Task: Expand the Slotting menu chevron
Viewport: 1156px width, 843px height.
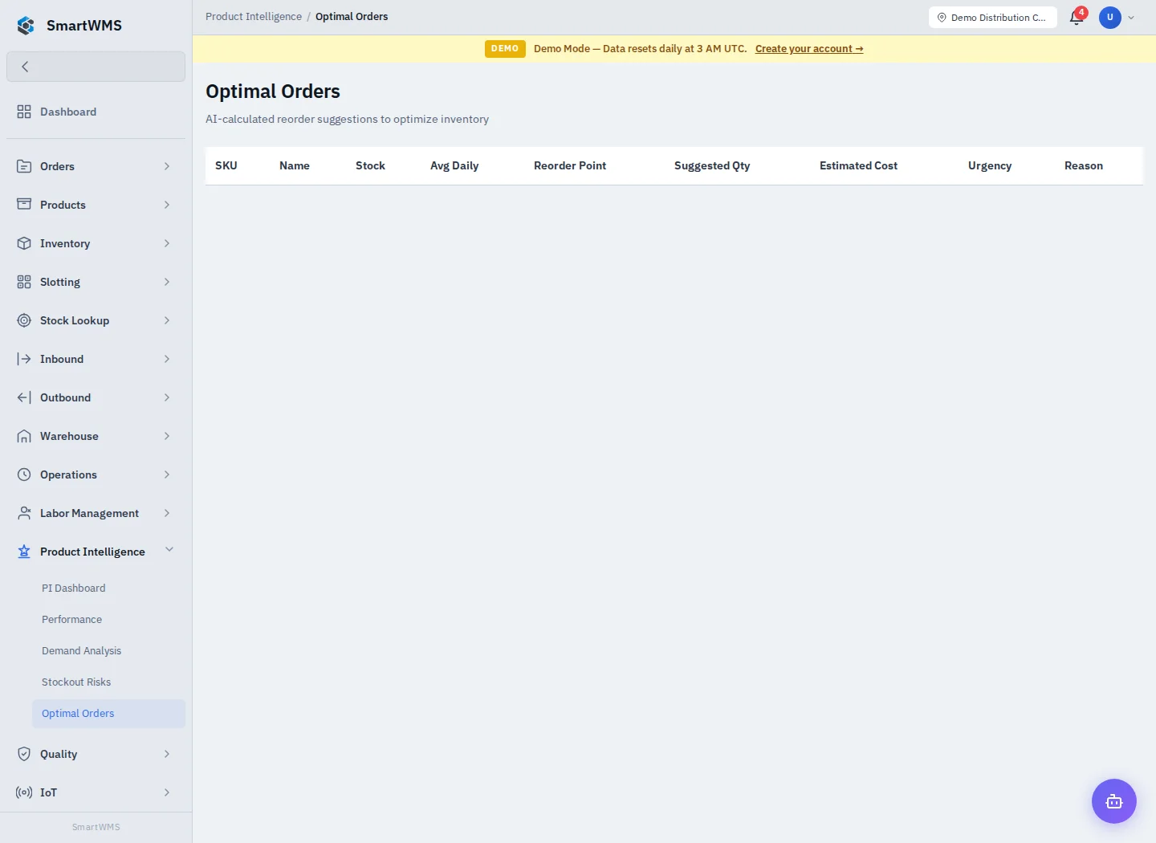Action: (167, 282)
